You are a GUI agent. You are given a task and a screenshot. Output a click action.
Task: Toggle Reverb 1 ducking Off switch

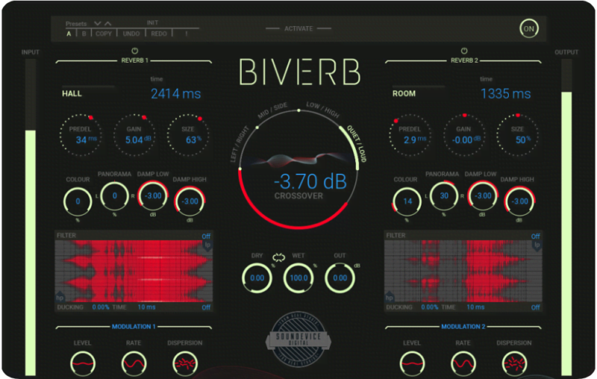tap(206, 307)
